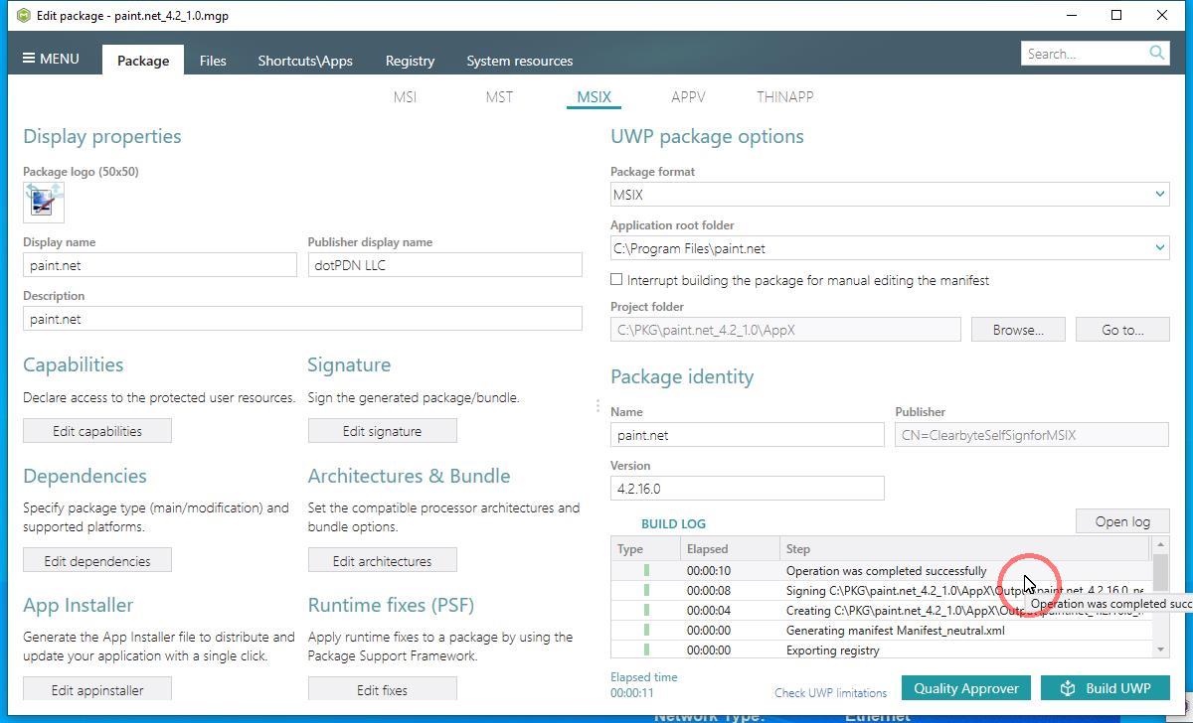Enable interrupt building for manual manifest editing

617,280
